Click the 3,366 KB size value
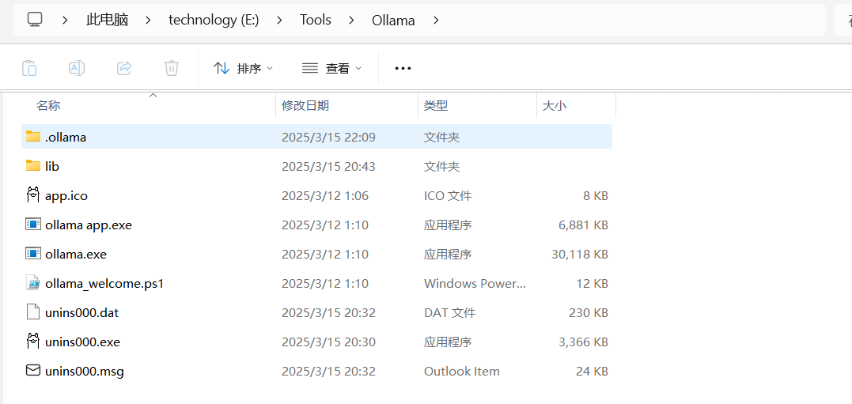 tap(584, 342)
